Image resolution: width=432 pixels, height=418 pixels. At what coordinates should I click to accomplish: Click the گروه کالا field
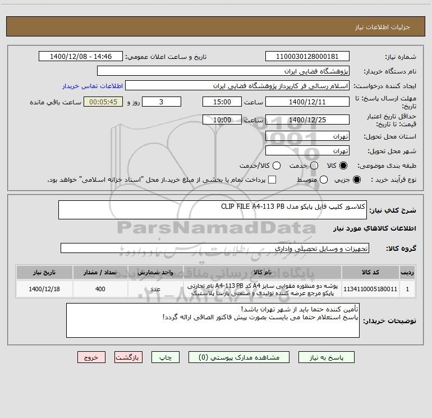pyautogui.click(x=215, y=248)
